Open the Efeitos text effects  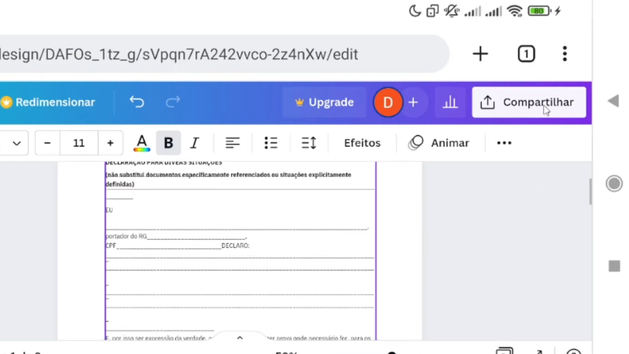point(362,143)
